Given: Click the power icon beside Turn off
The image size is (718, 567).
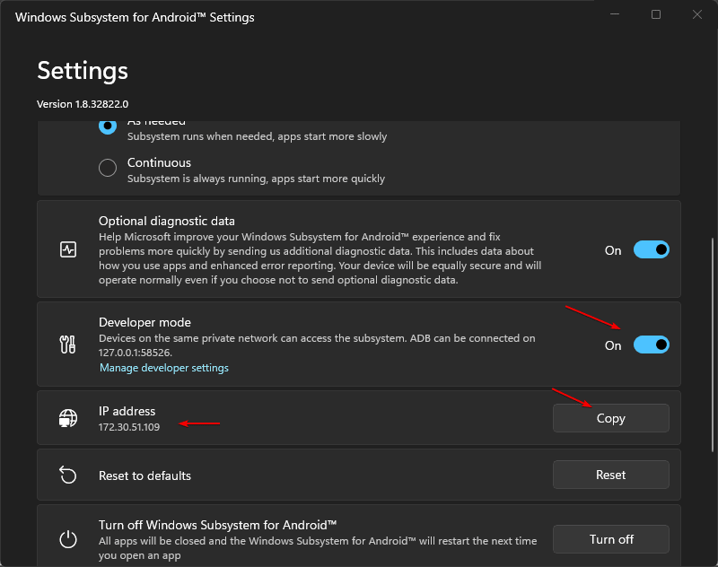Looking at the screenshot, I should tap(68, 539).
